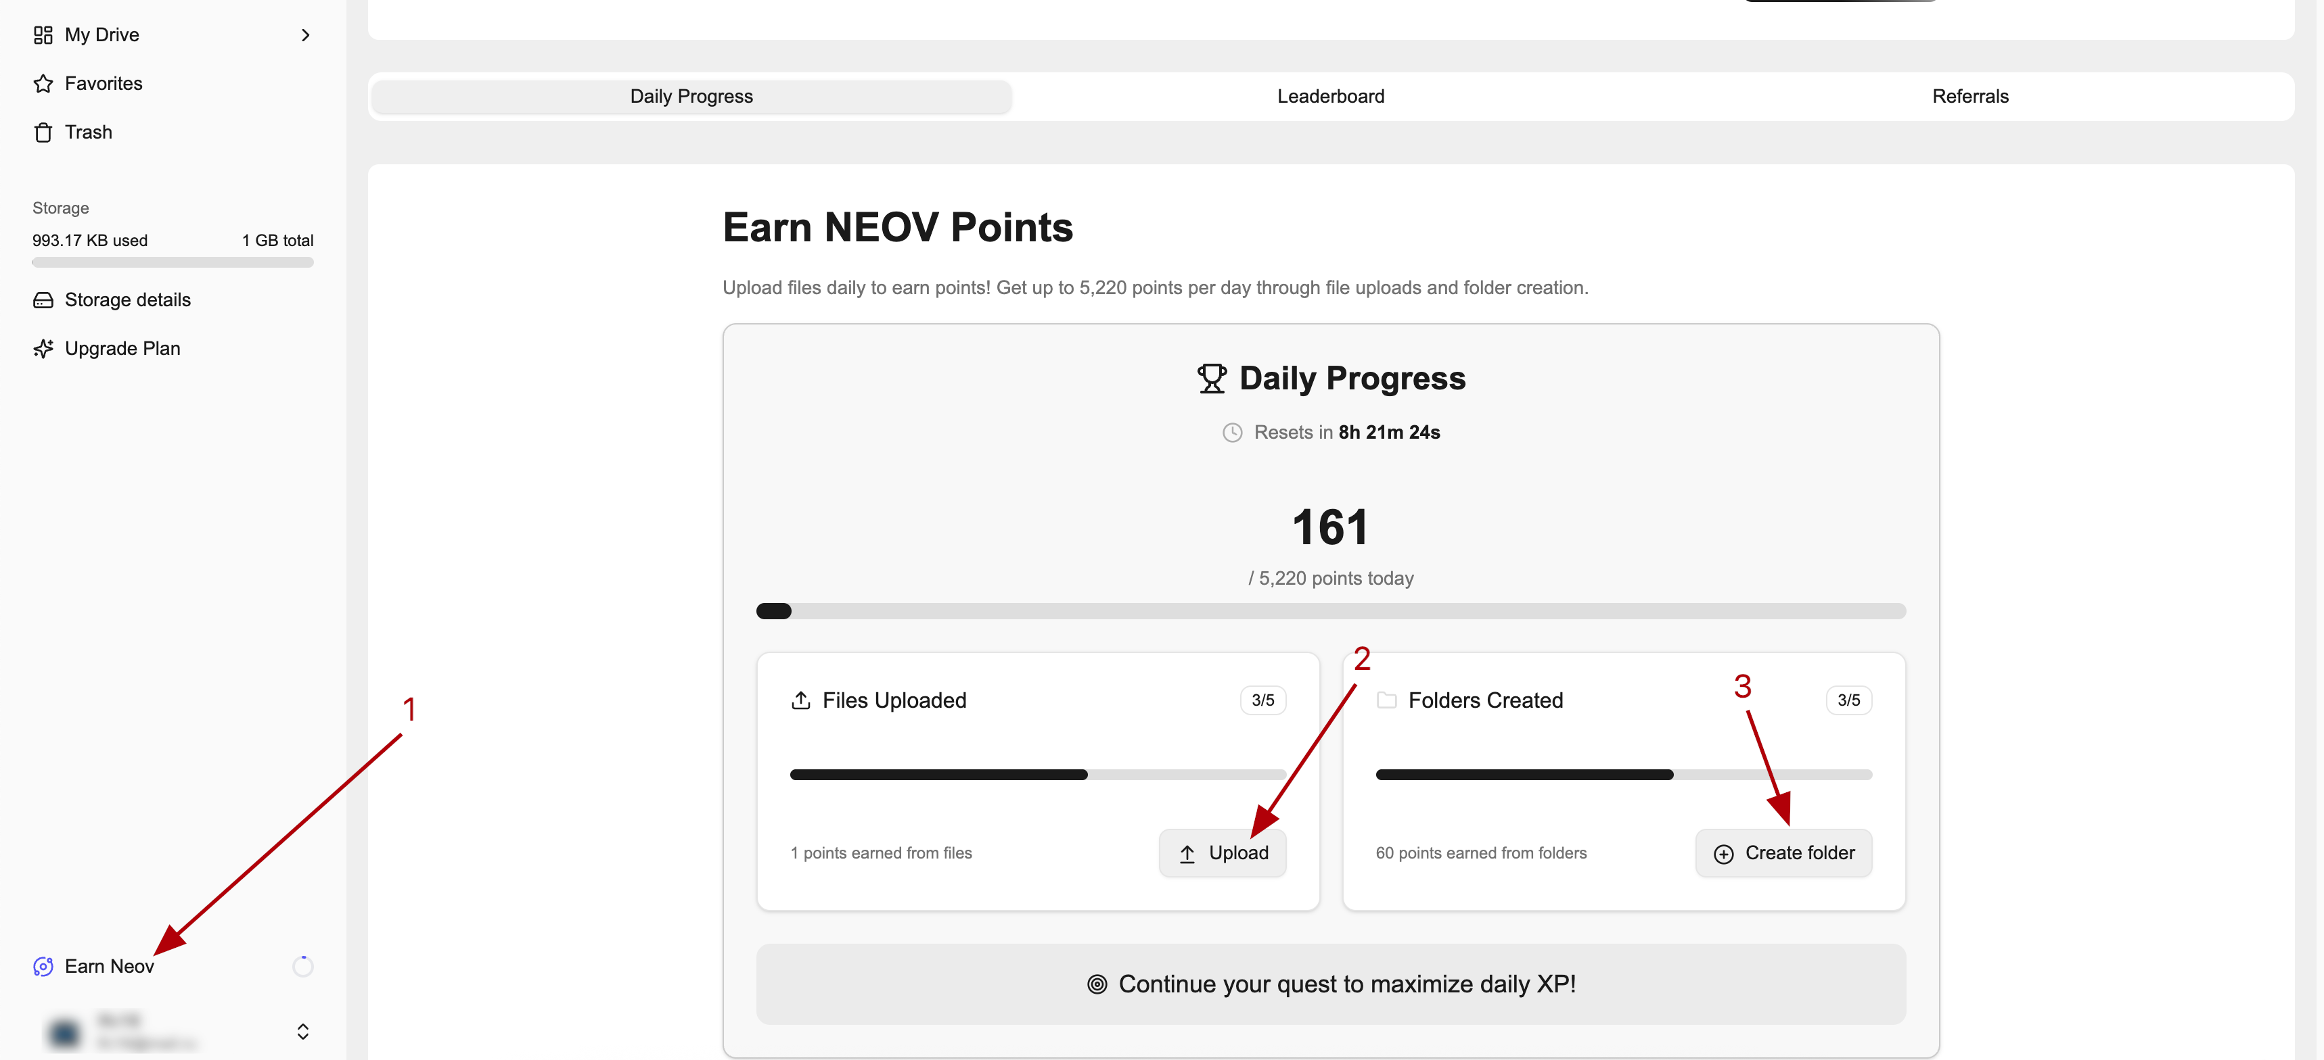Click the Favorites star icon
This screenshot has width=2324, height=1060.
click(x=43, y=84)
